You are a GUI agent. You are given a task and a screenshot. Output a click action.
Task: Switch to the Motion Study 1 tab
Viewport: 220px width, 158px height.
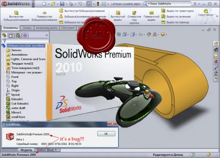(47, 150)
